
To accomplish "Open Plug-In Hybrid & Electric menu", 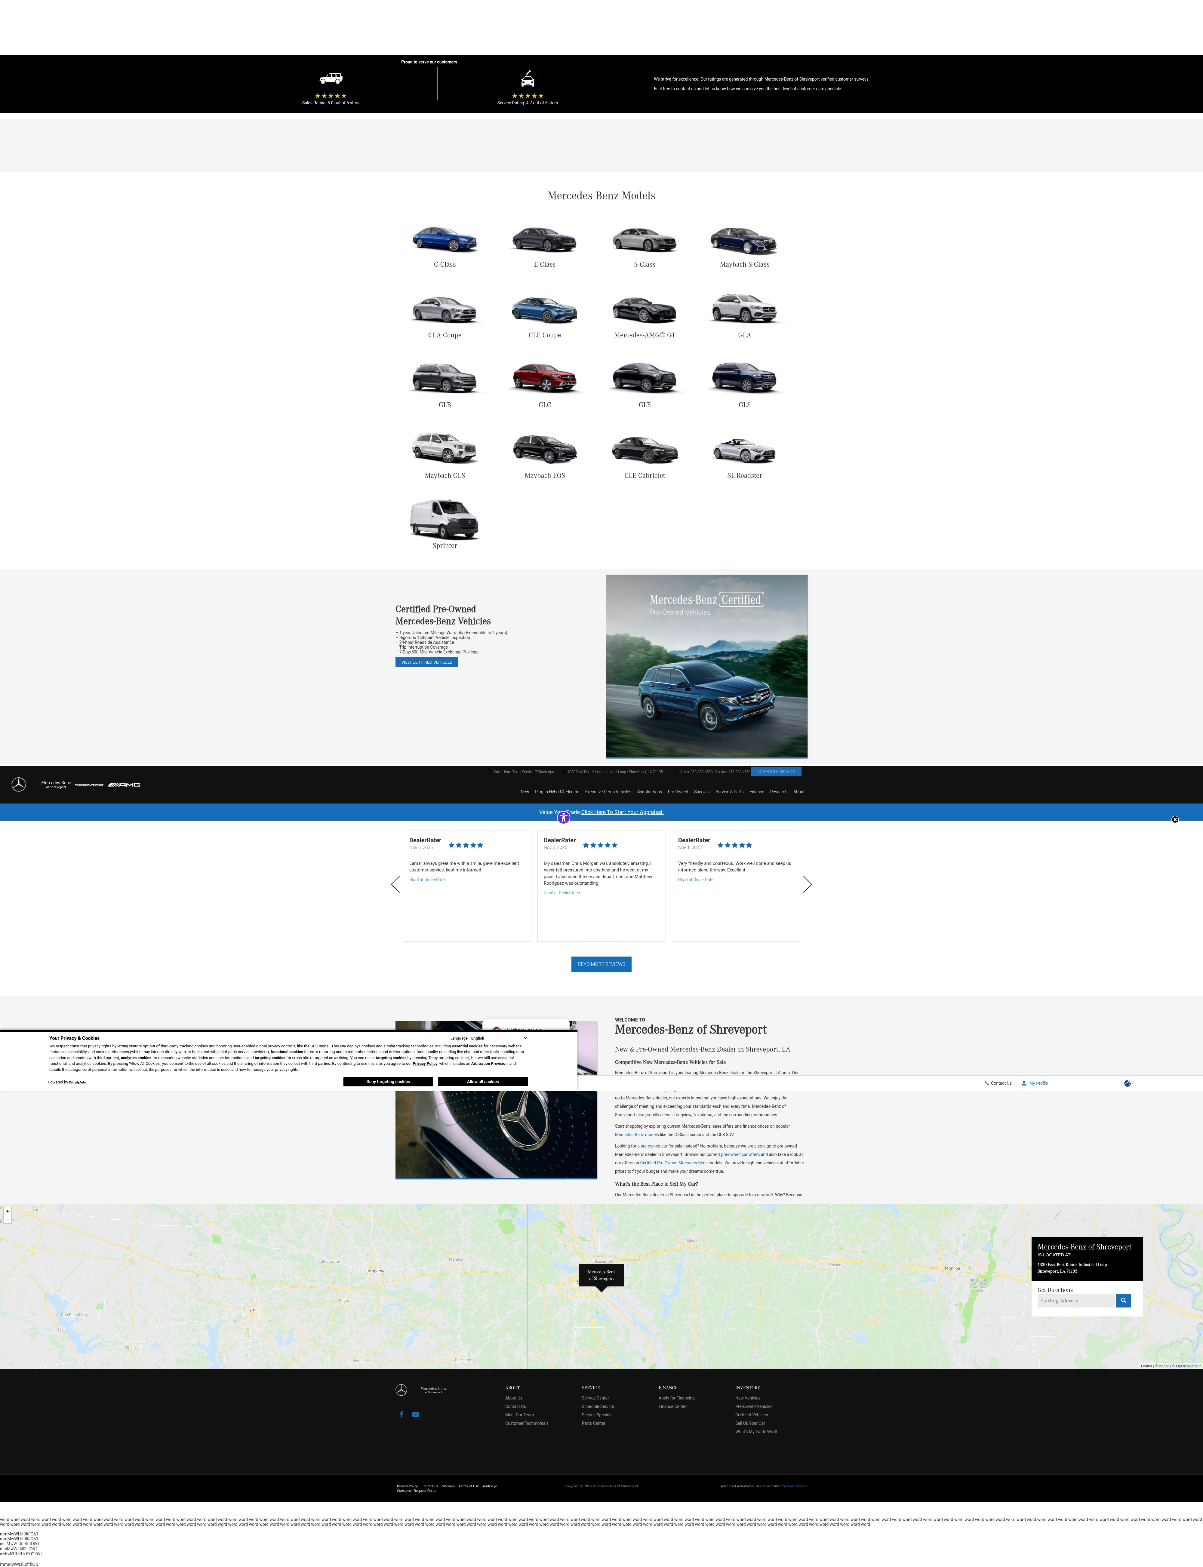I will click(557, 792).
